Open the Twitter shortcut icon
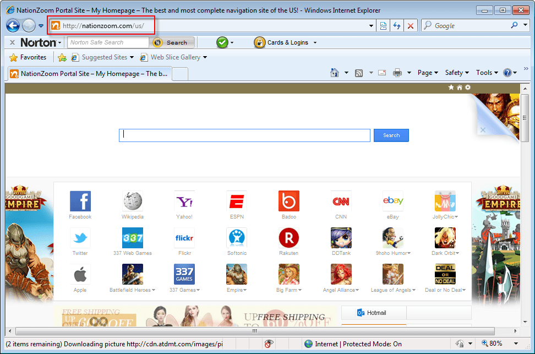Image resolution: width=535 pixels, height=354 pixels. (80, 238)
